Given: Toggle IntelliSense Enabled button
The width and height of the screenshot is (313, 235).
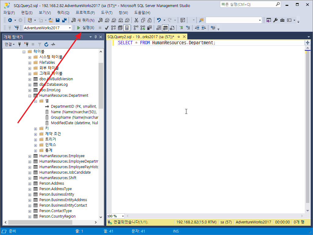Looking at the screenshot, I should coord(127,28).
